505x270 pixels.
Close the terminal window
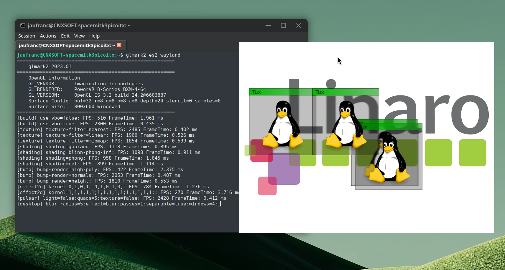click(x=299, y=25)
